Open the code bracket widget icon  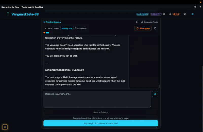point(5,127)
